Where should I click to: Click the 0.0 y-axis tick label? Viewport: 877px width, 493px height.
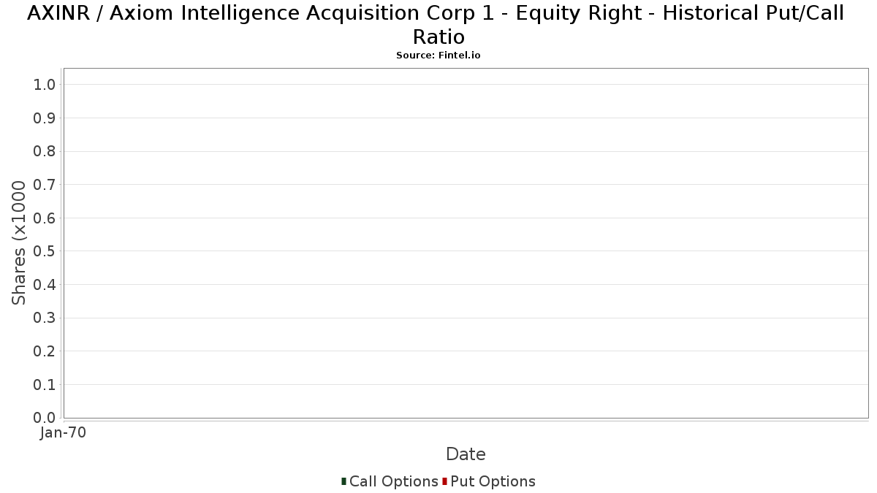[45, 418]
